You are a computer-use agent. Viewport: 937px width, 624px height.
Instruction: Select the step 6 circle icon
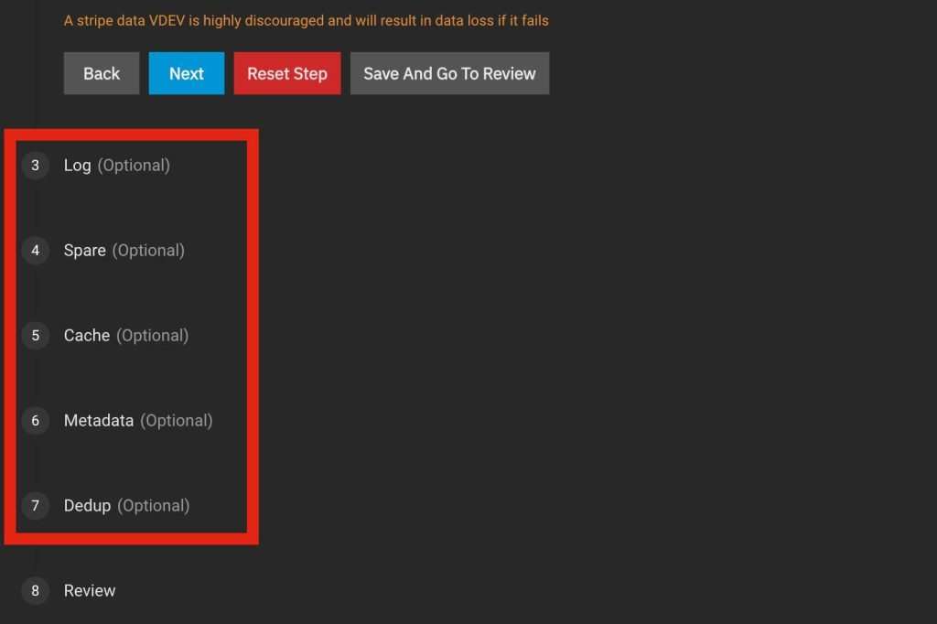(36, 421)
